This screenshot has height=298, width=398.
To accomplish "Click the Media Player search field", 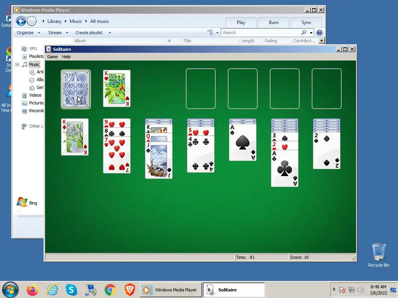I will coord(261,33).
